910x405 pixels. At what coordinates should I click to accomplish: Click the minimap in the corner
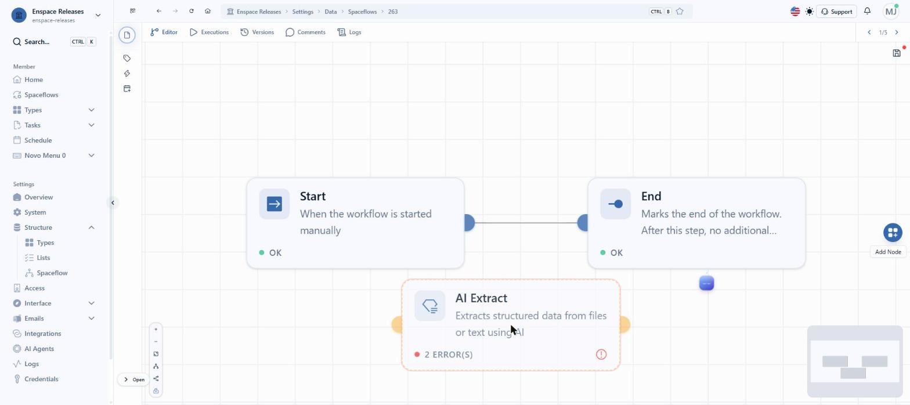[x=854, y=361]
